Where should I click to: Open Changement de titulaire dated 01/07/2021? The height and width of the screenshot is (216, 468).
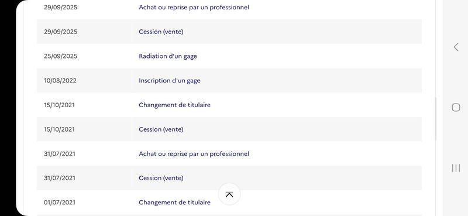pyautogui.click(x=229, y=203)
